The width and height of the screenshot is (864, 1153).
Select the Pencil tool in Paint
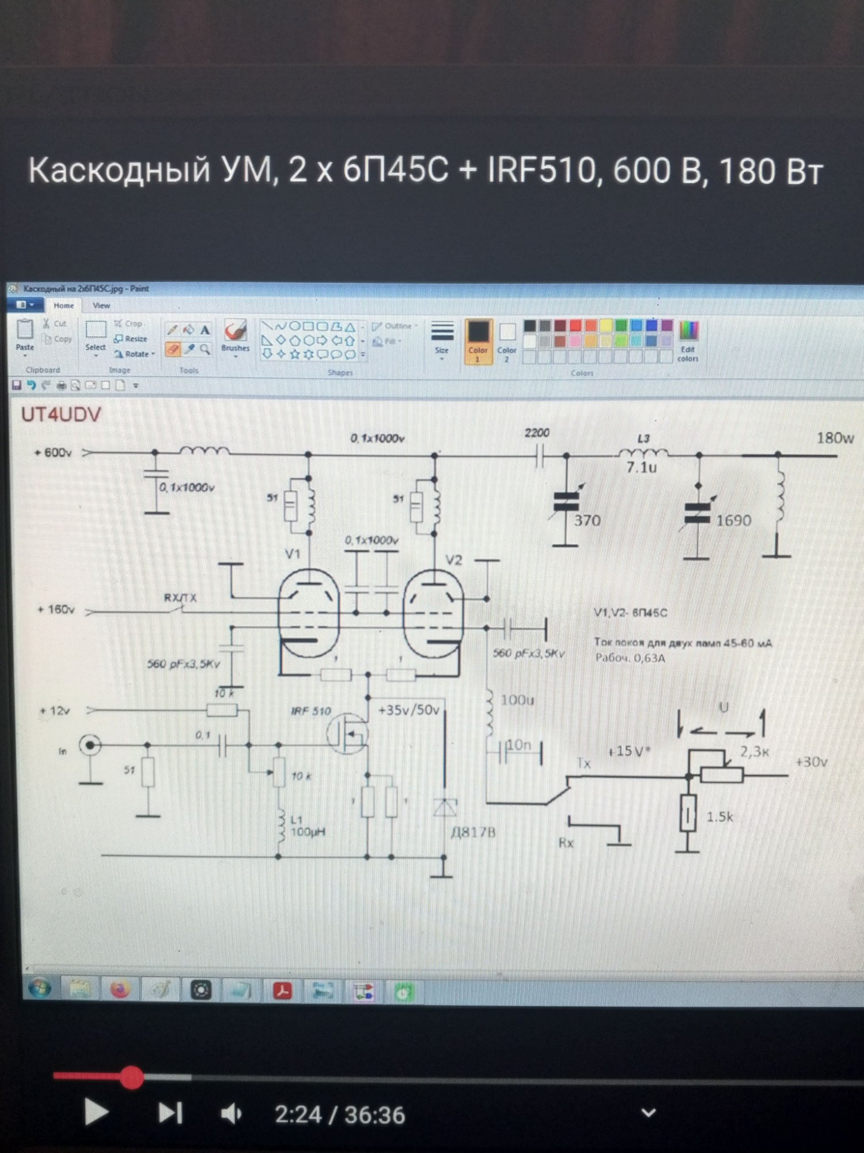tap(172, 330)
